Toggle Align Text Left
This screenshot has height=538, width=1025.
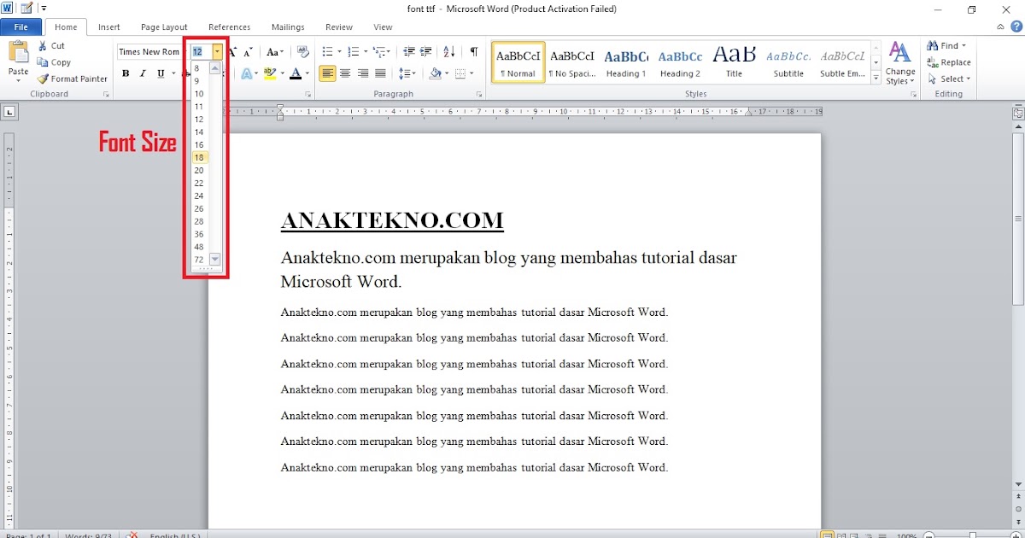tap(328, 73)
